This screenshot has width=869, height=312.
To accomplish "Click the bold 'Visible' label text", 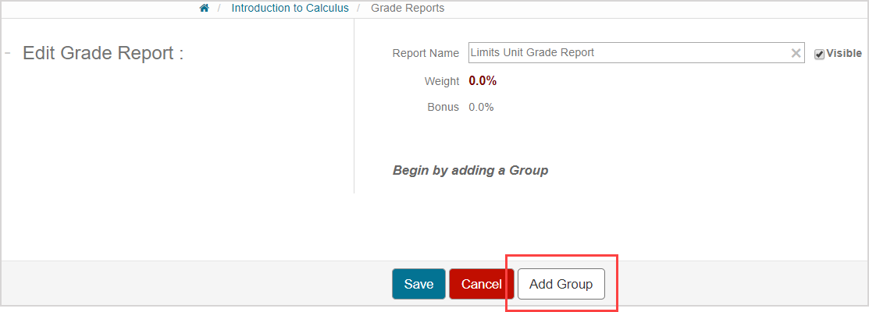I will click(844, 54).
